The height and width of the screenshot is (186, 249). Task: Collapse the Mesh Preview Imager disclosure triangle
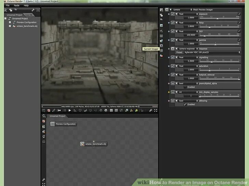coord(171,10)
